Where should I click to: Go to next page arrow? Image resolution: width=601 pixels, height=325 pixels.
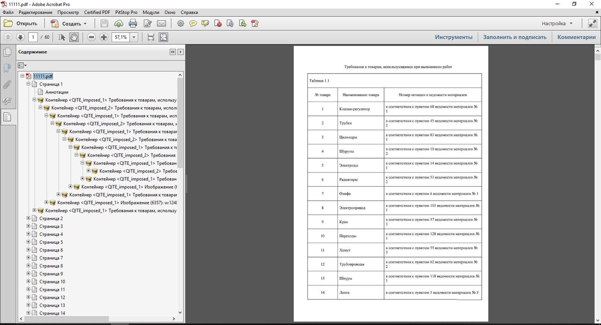(20, 37)
